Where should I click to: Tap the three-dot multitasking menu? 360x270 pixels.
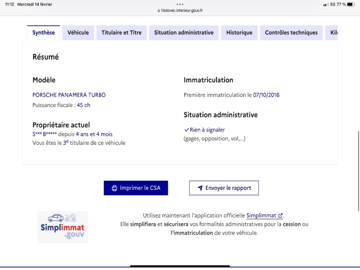tap(180, 4)
